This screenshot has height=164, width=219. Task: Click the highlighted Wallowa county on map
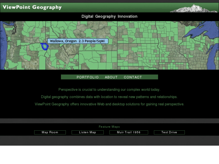coord(45,46)
